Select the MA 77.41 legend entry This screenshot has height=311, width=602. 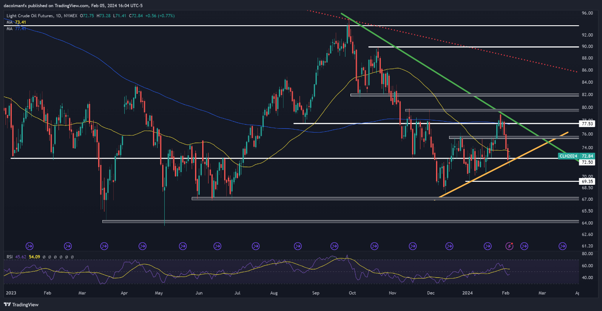coord(16,28)
